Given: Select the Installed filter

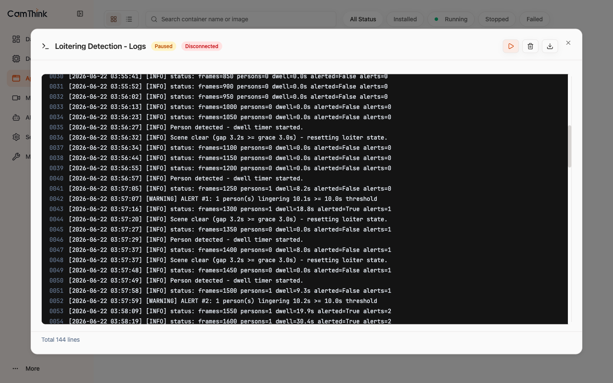Looking at the screenshot, I should 405,19.
